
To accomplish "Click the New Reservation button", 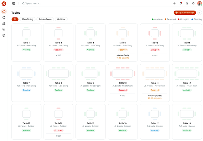I will (x=185, y=13).
